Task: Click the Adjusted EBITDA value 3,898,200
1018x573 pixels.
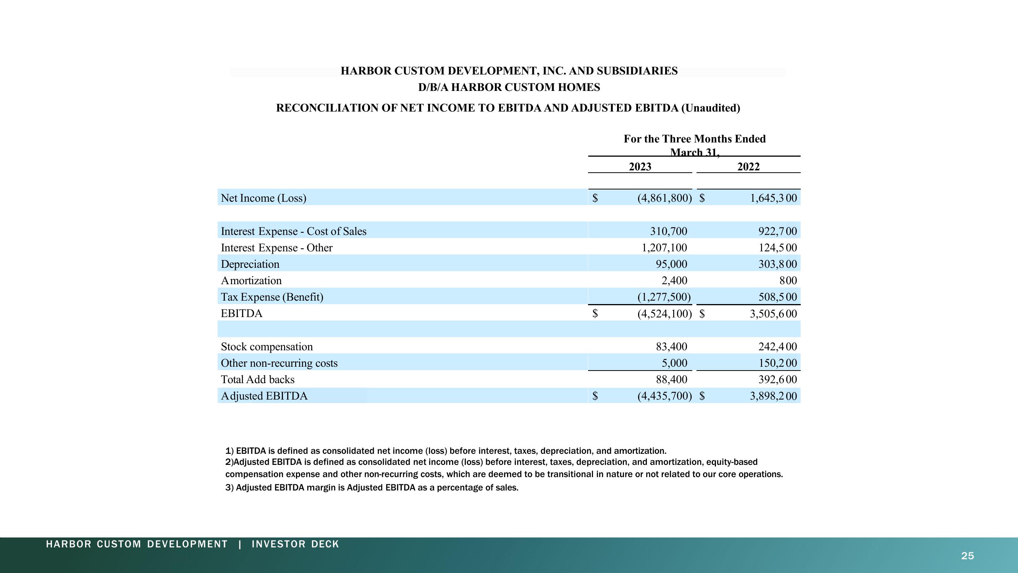Action: click(x=773, y=396)
